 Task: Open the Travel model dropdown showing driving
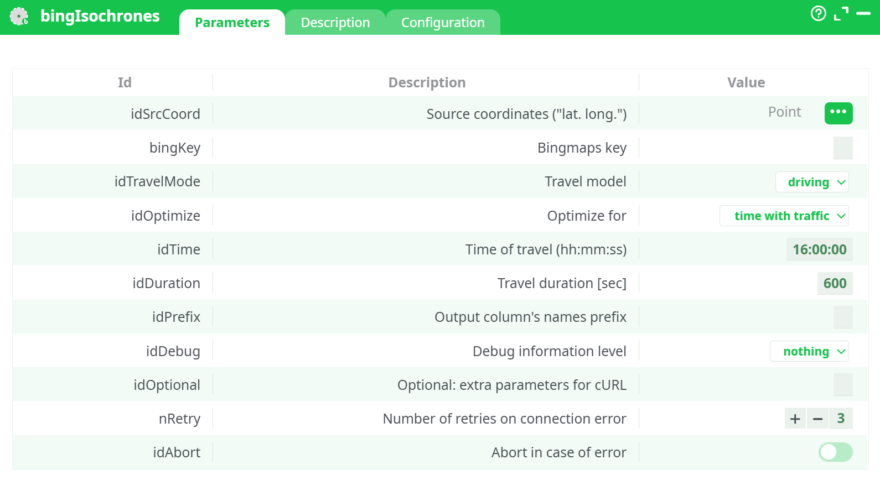[x=812, y=182]
